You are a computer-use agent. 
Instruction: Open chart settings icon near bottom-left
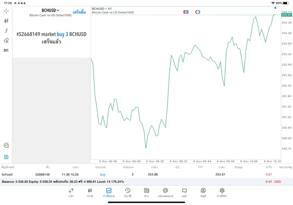[x=6, y=145]
